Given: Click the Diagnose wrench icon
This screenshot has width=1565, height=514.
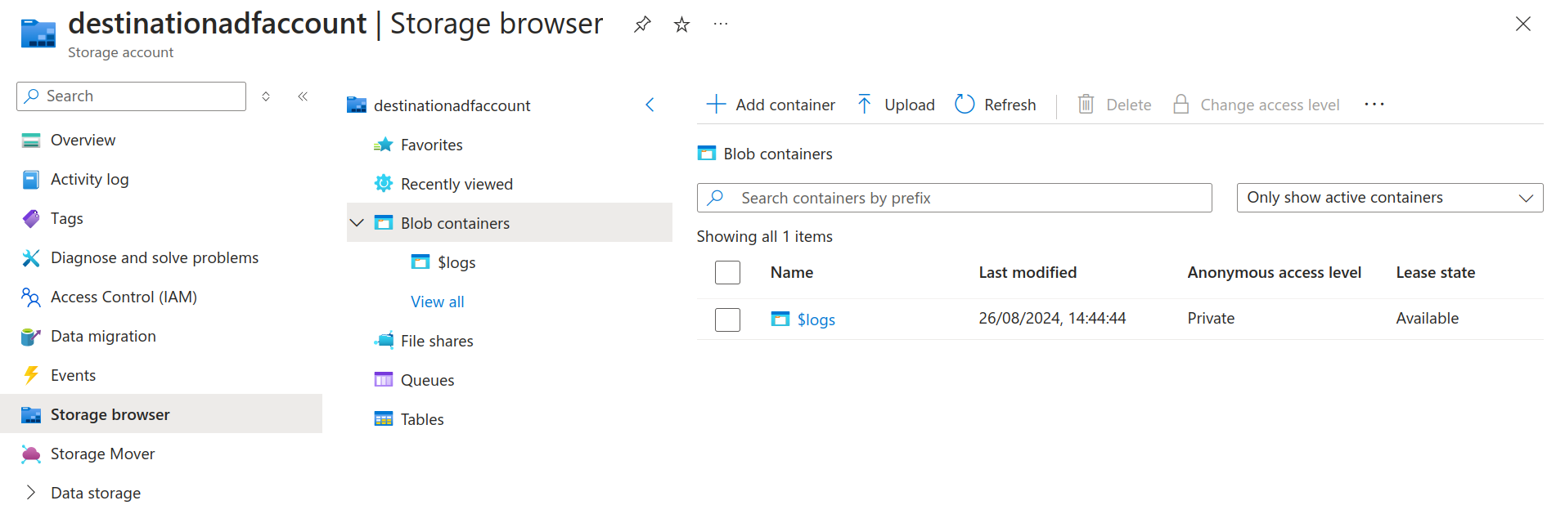Looking at the screenshot, I should point(31,258).
